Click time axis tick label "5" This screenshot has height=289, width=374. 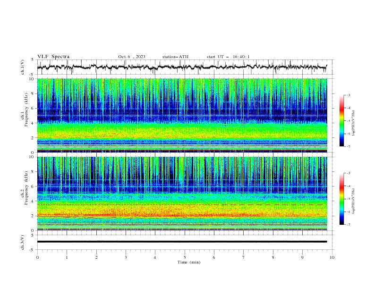185,257
